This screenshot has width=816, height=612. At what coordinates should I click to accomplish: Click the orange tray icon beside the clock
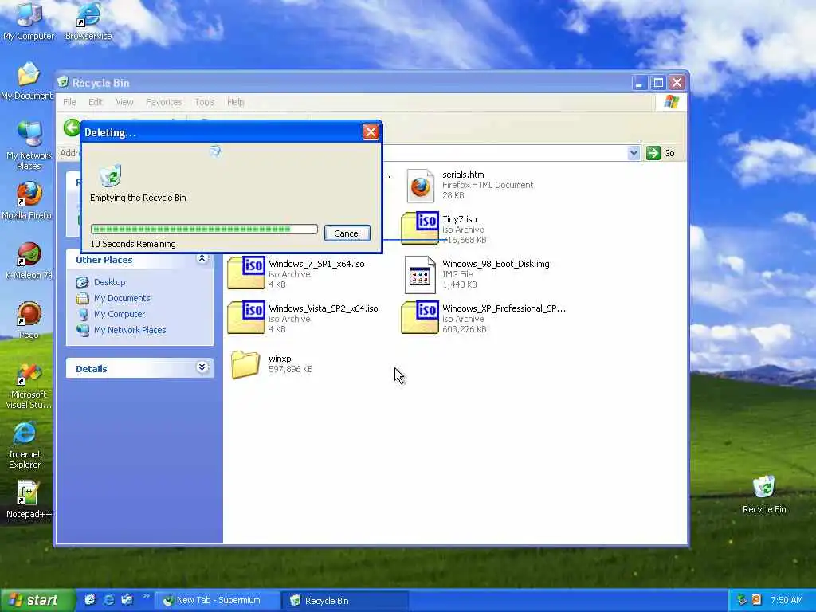click(756, 600)
